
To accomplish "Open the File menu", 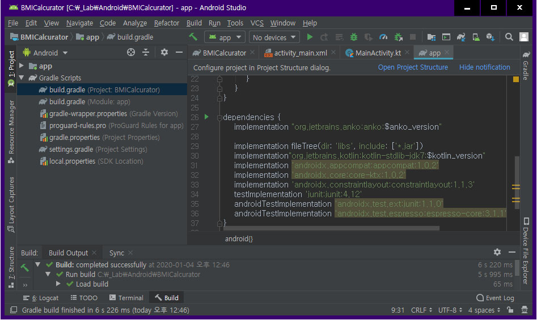I will [13, 23].
